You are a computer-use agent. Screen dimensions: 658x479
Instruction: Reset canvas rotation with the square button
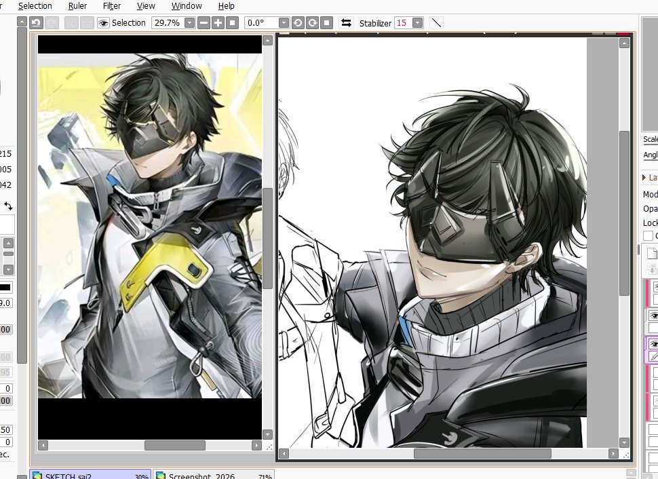tap(325, 22)
